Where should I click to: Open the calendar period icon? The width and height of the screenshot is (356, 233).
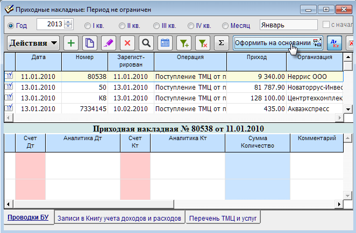[x=165, y=43]
